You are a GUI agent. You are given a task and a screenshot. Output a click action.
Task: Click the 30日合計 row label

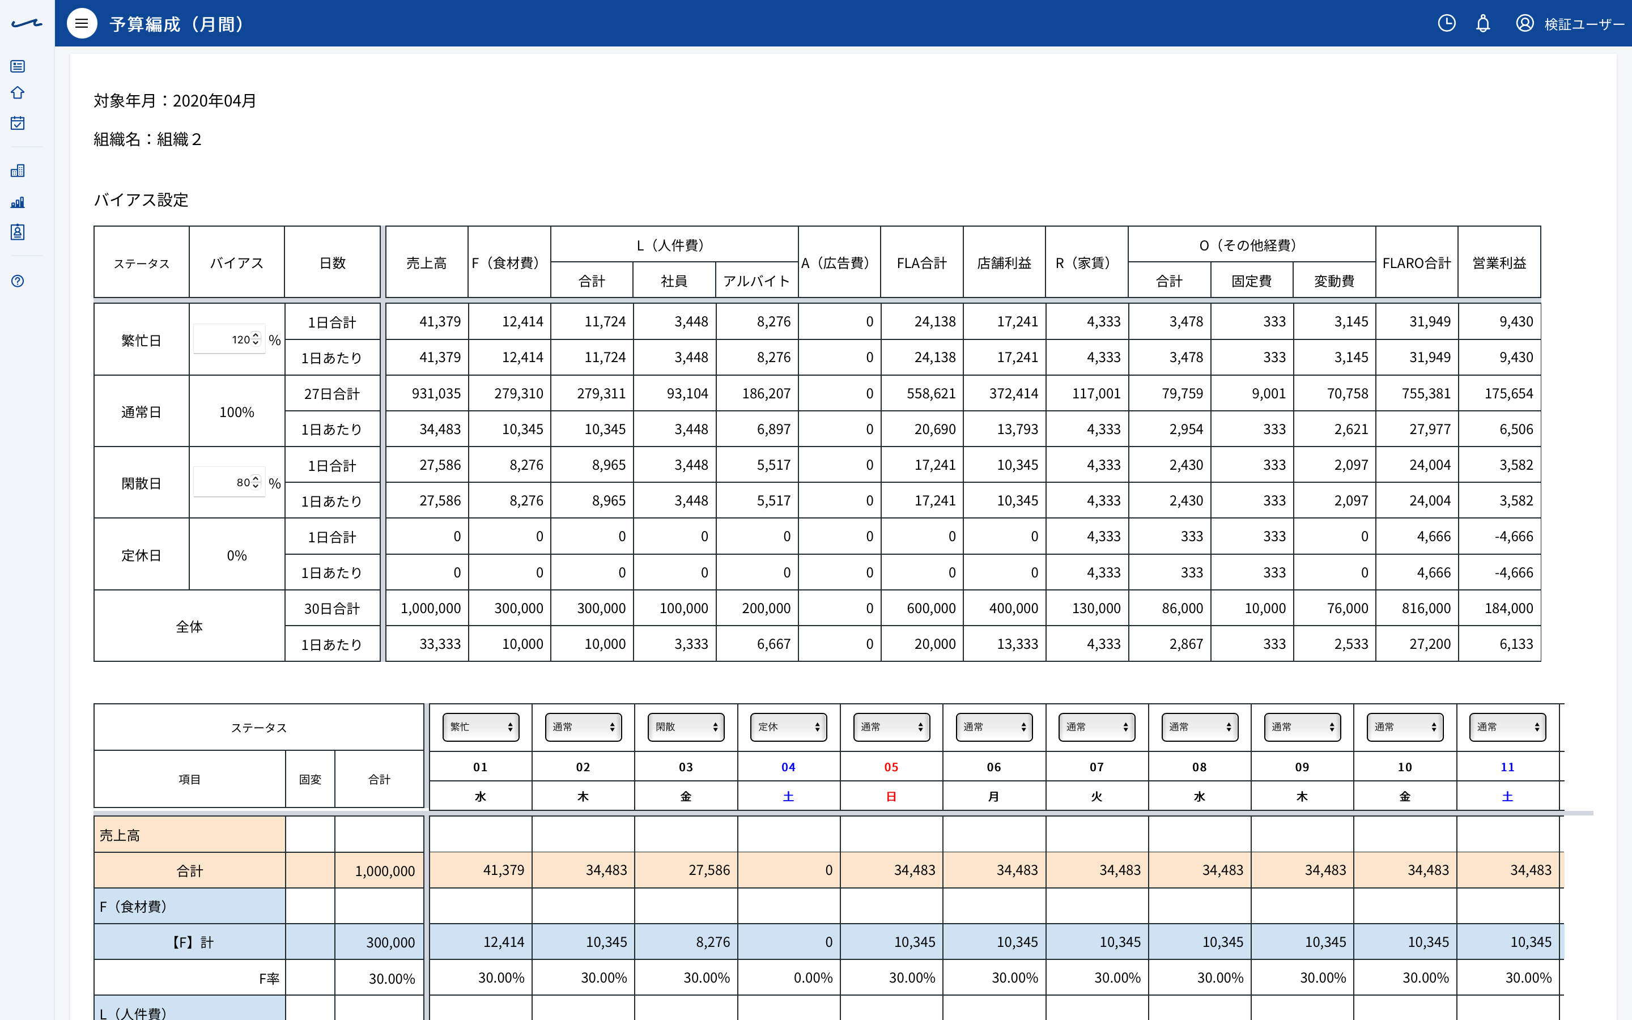point(333,608)
